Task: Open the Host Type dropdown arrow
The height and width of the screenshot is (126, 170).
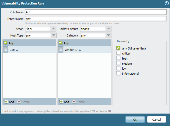Action: 54,35
